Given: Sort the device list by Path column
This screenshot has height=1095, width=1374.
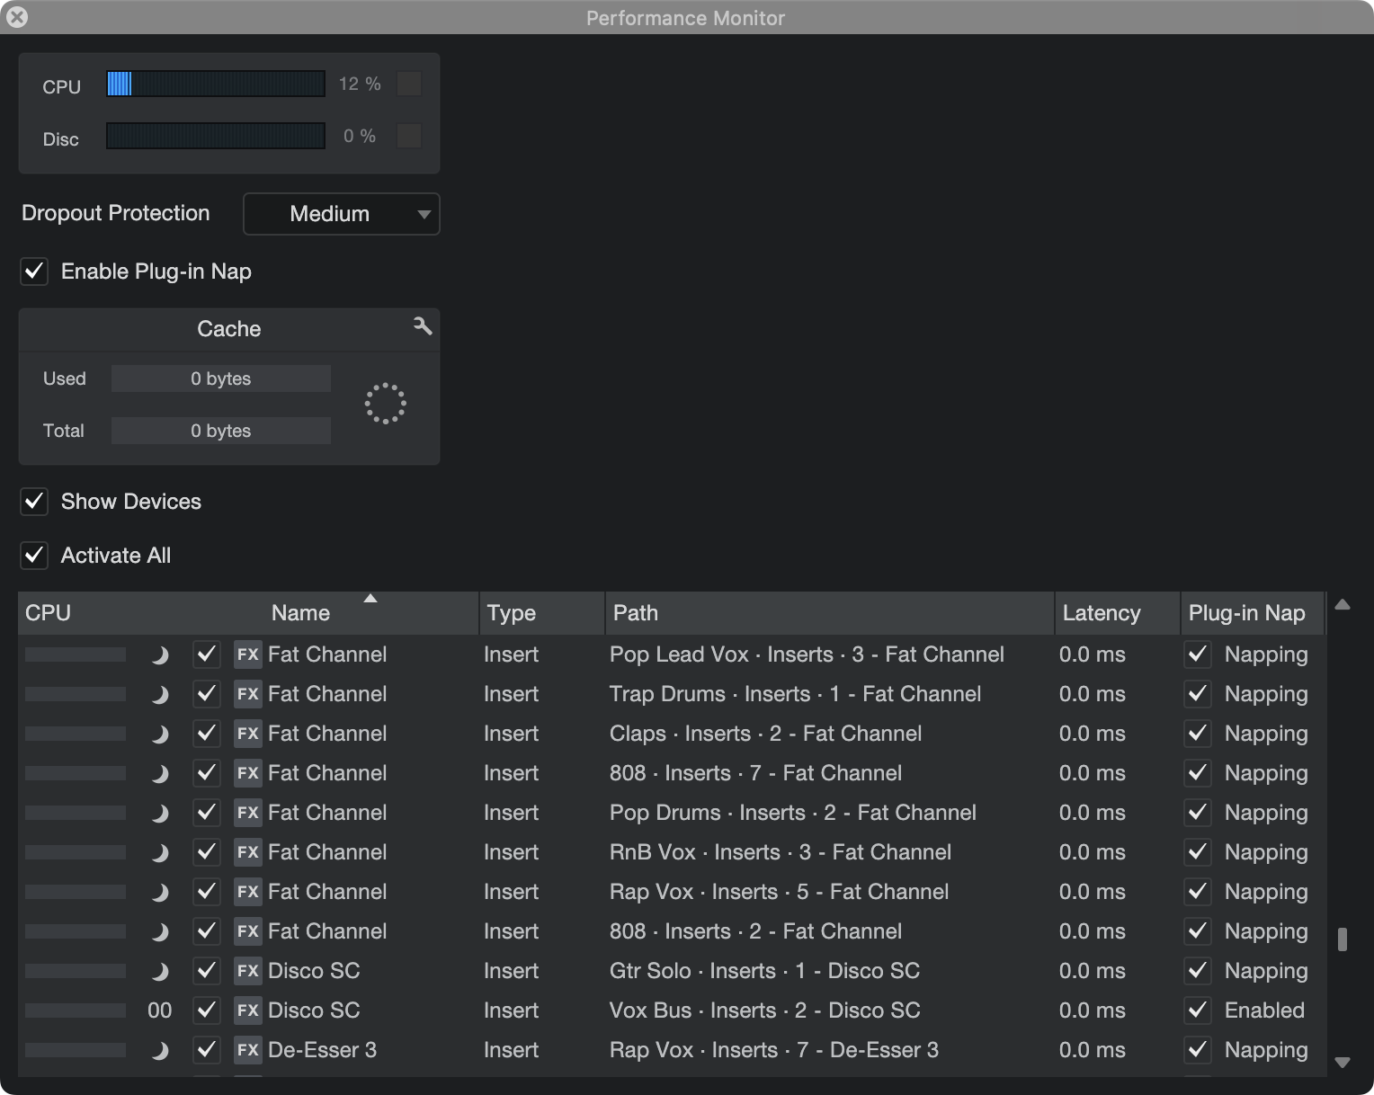Looking at the screenshot, I should [830, 613].
